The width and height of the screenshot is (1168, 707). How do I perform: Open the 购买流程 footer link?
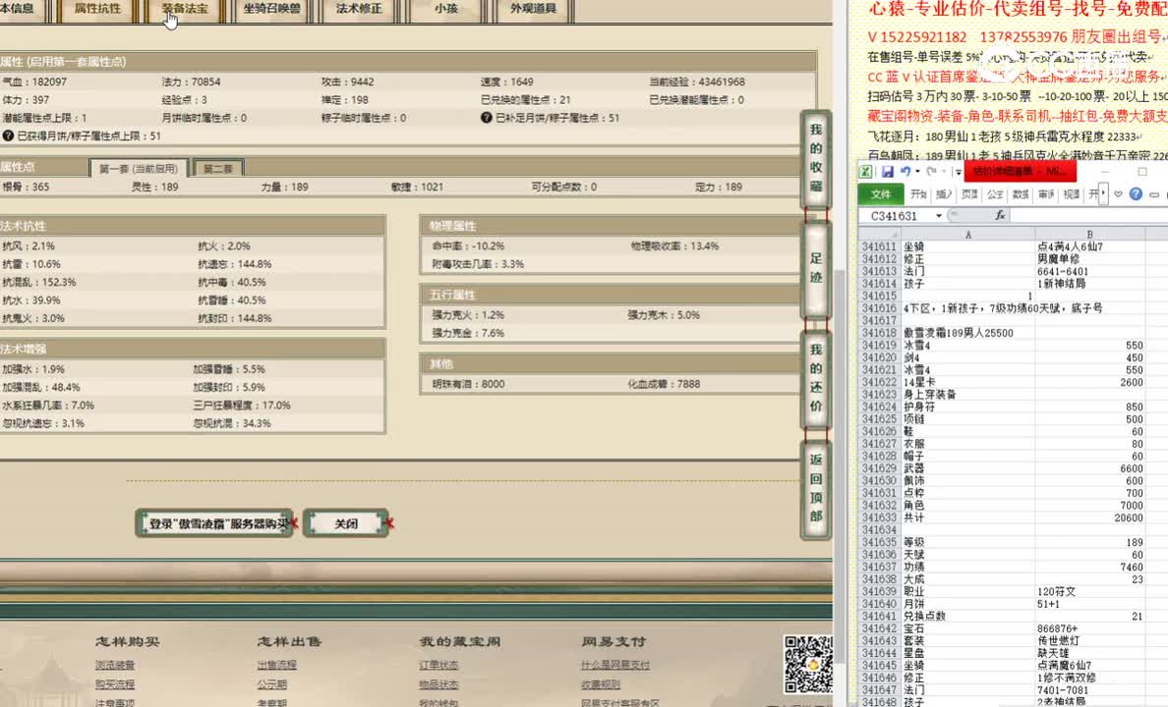[115, 684]
